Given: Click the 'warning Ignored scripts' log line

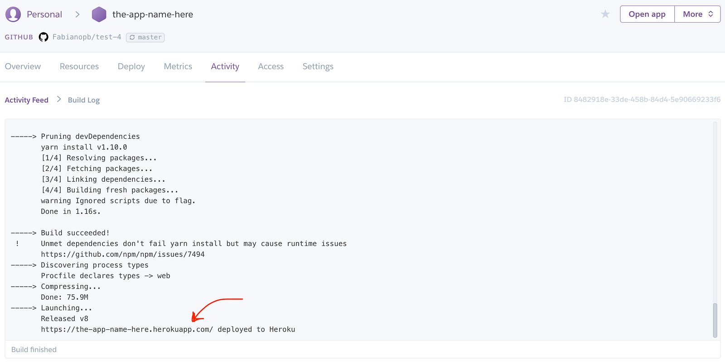Looking at the screenshot, I should point(118,201).
